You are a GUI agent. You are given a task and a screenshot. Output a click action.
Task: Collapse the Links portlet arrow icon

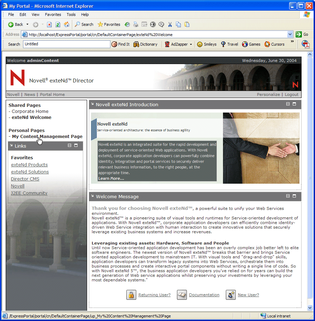click(11, 145)
